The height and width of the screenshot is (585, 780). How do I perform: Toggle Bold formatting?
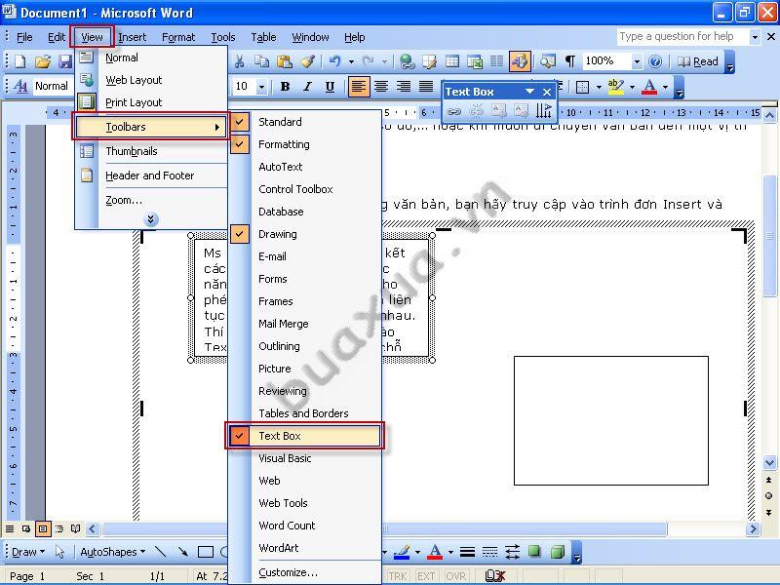click(x=285, y=86)
